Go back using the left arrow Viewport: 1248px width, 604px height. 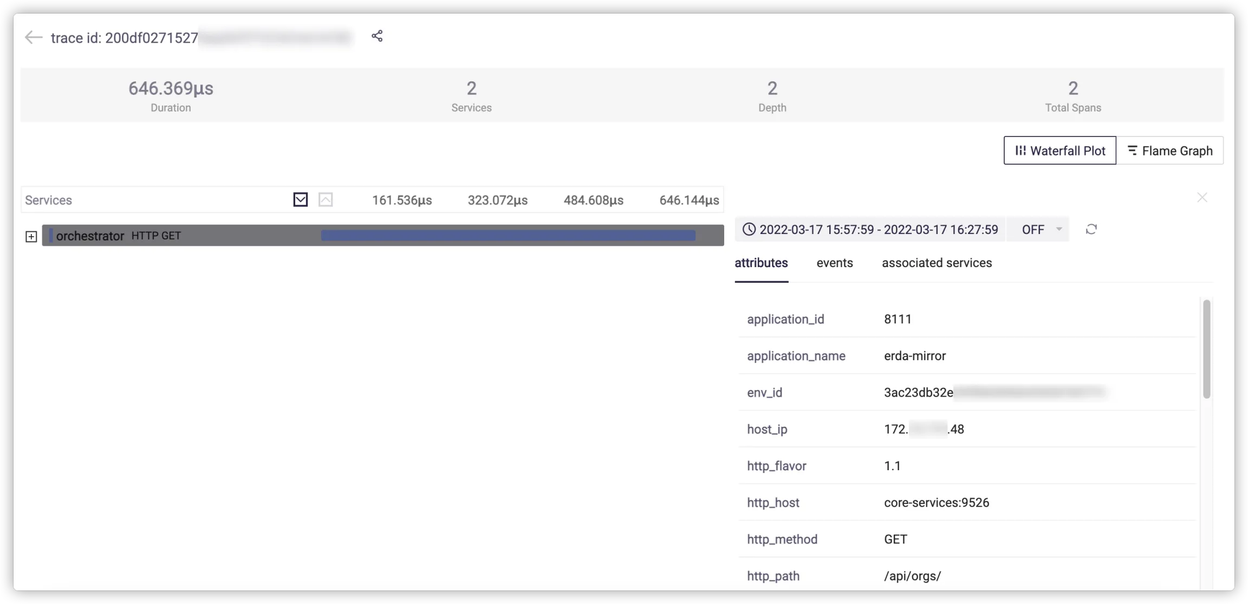click(34, 37)
